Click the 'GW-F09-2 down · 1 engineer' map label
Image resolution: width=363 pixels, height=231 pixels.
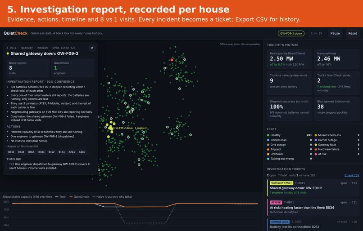(130, 128)
